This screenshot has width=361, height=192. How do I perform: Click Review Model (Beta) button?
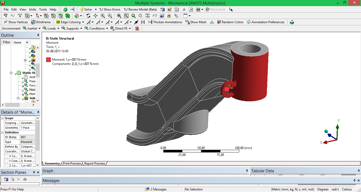click(x=140, y=9)
